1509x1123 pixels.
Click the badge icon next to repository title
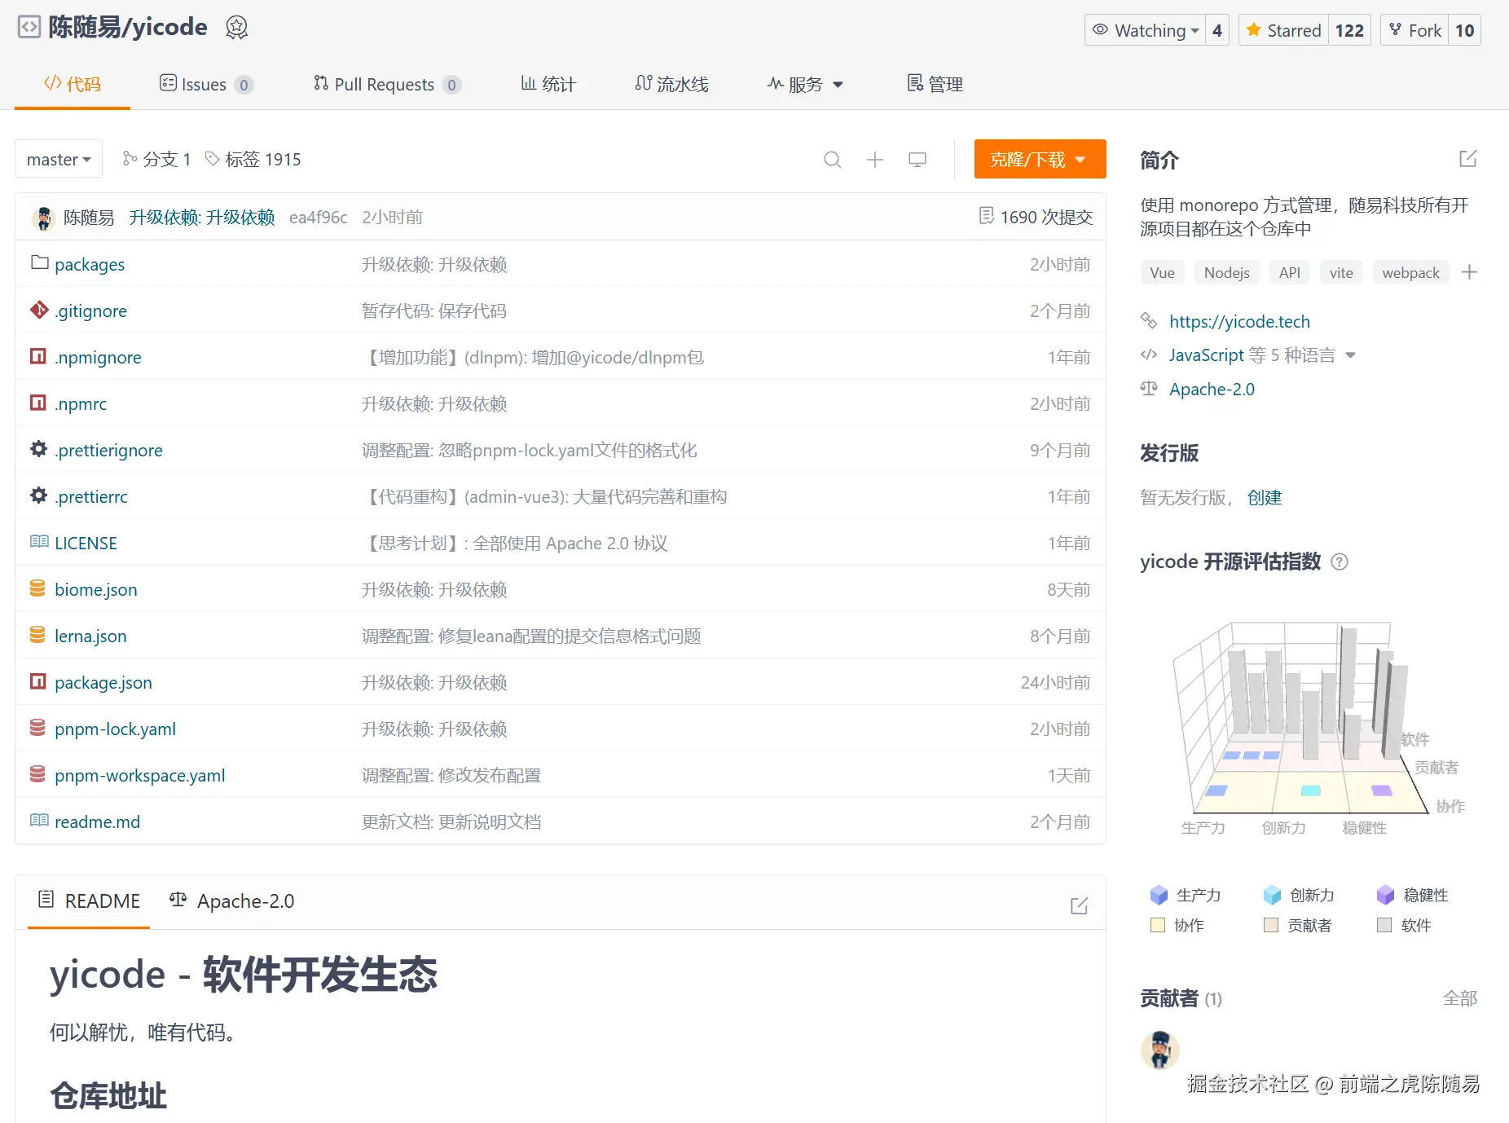[x=236, y=27]
